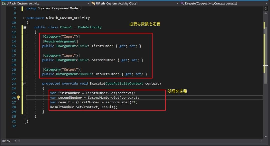Click the FirstNumber property name on line 15

click(103, 46)
